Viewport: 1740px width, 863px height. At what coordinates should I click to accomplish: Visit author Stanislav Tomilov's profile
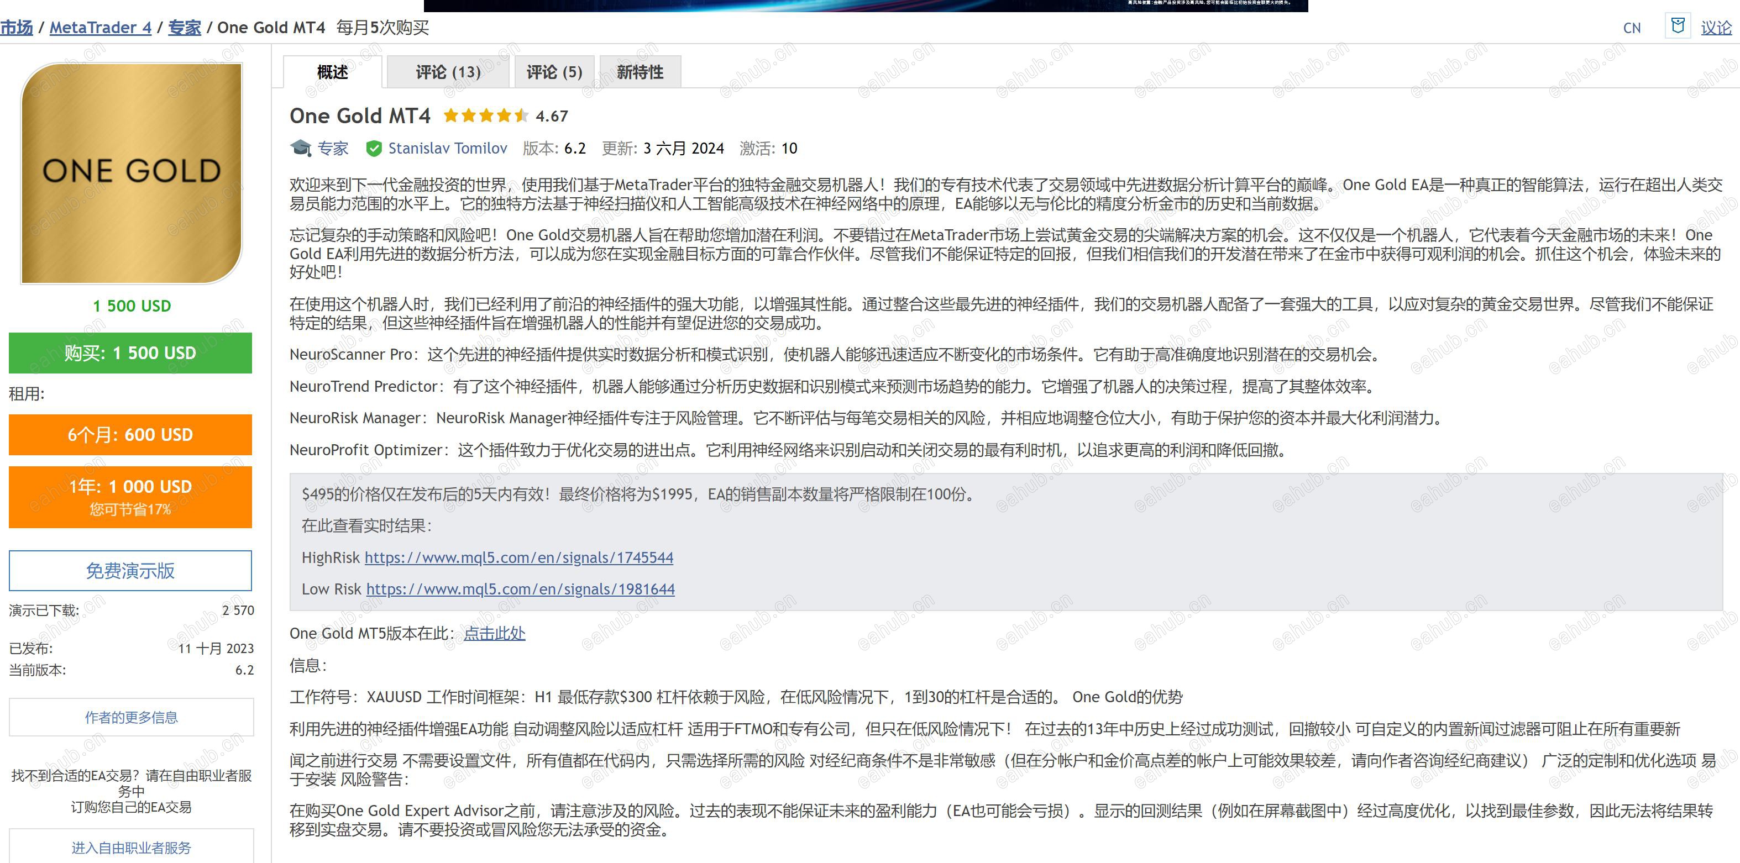tap(447, 149)
